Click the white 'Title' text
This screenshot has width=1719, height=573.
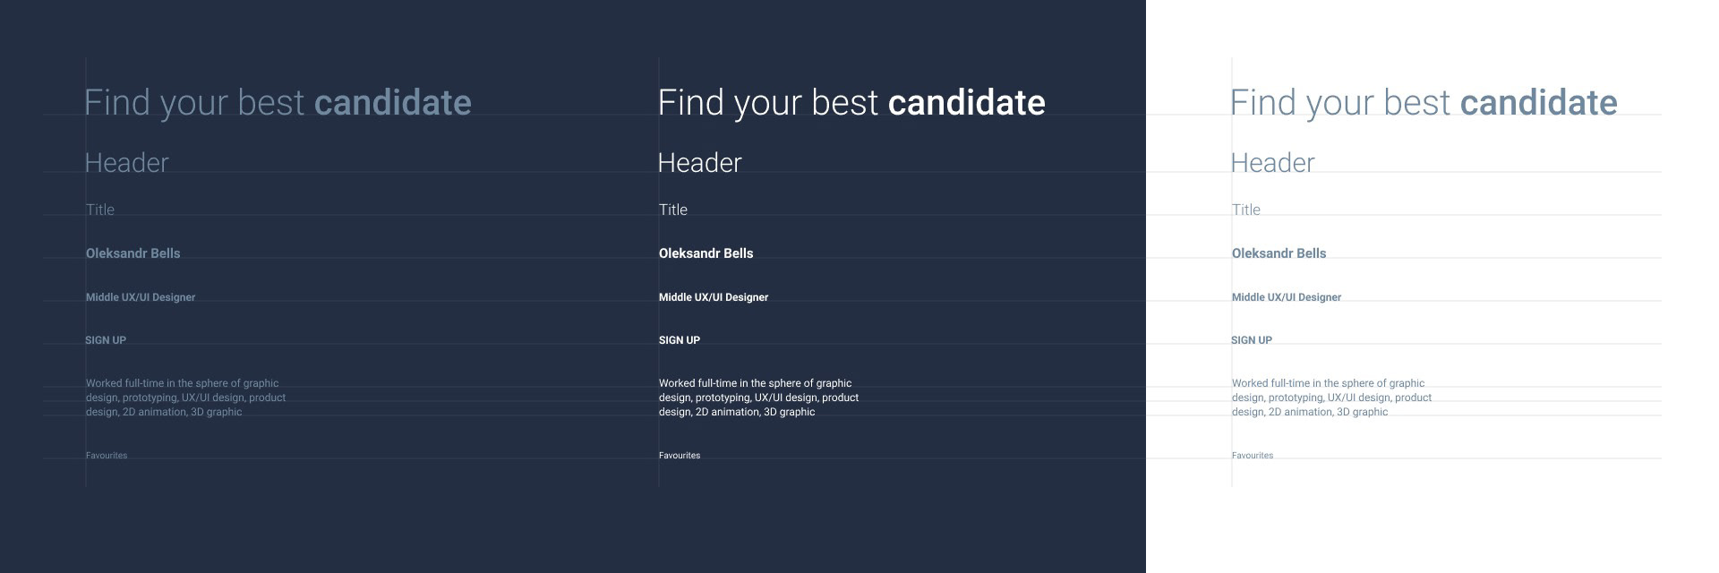pos(673,210)
